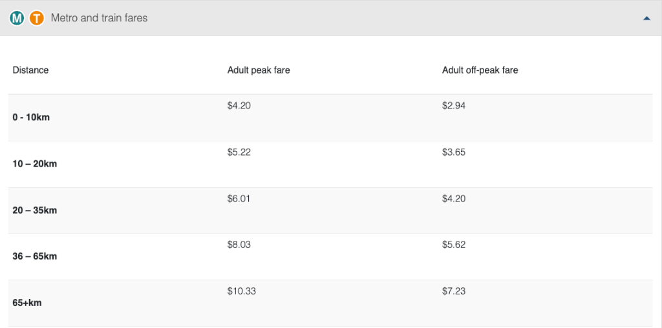
Task: Click the $4.20 peak fare value
Action: coord(239,106)
